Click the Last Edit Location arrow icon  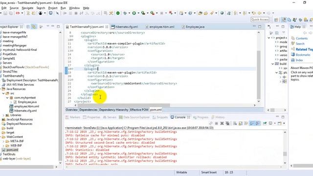point(254,13)
